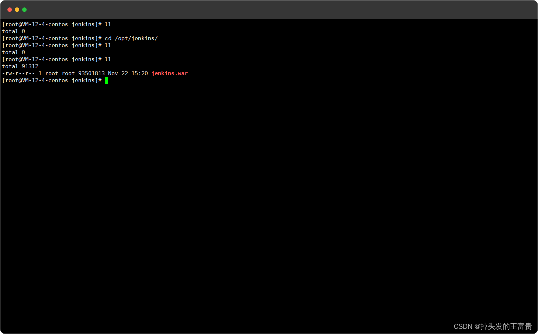Click the '-rw-r--r--' permissions text
538x334 pixels.
(18, 73)
